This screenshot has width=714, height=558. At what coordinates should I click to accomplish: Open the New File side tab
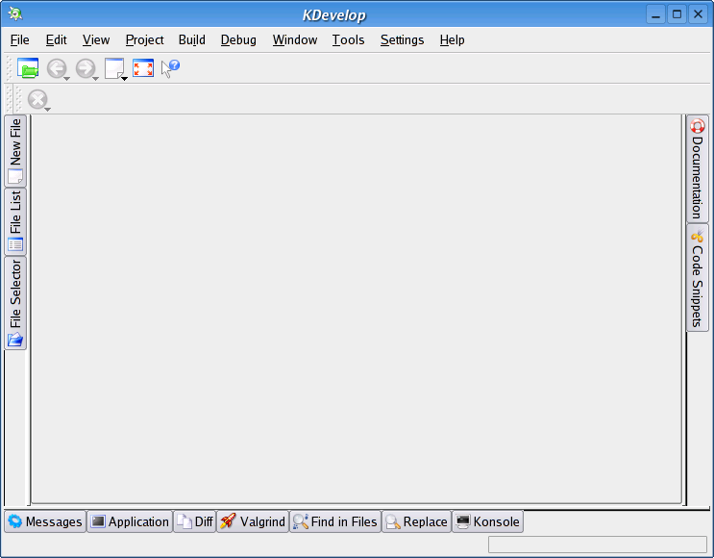[15, 151]
